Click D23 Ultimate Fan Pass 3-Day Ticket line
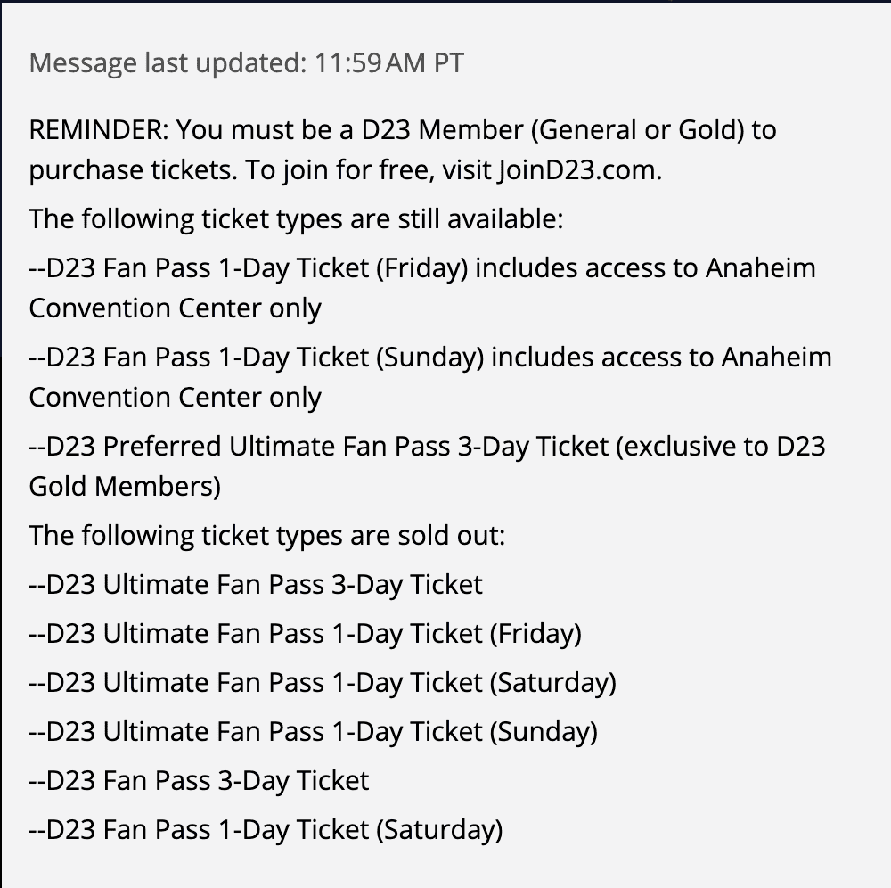Image resolution: width=891 pixels, height=888 pixels. coord(256,584)
